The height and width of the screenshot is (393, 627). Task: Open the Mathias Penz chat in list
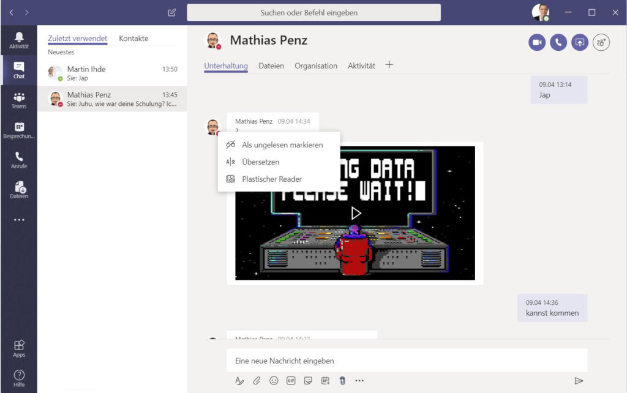(113, 99)
